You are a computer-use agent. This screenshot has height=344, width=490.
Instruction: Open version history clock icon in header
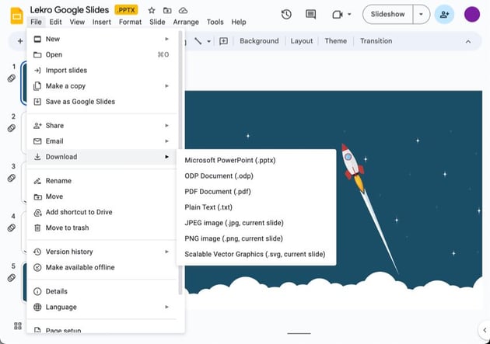click(286, 14)
